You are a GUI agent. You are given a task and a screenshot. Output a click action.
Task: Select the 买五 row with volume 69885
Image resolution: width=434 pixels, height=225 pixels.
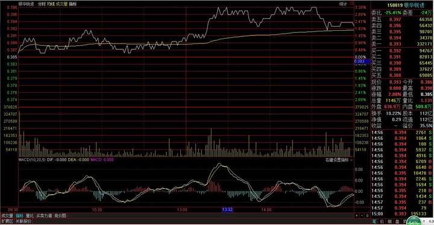[402, 75]
